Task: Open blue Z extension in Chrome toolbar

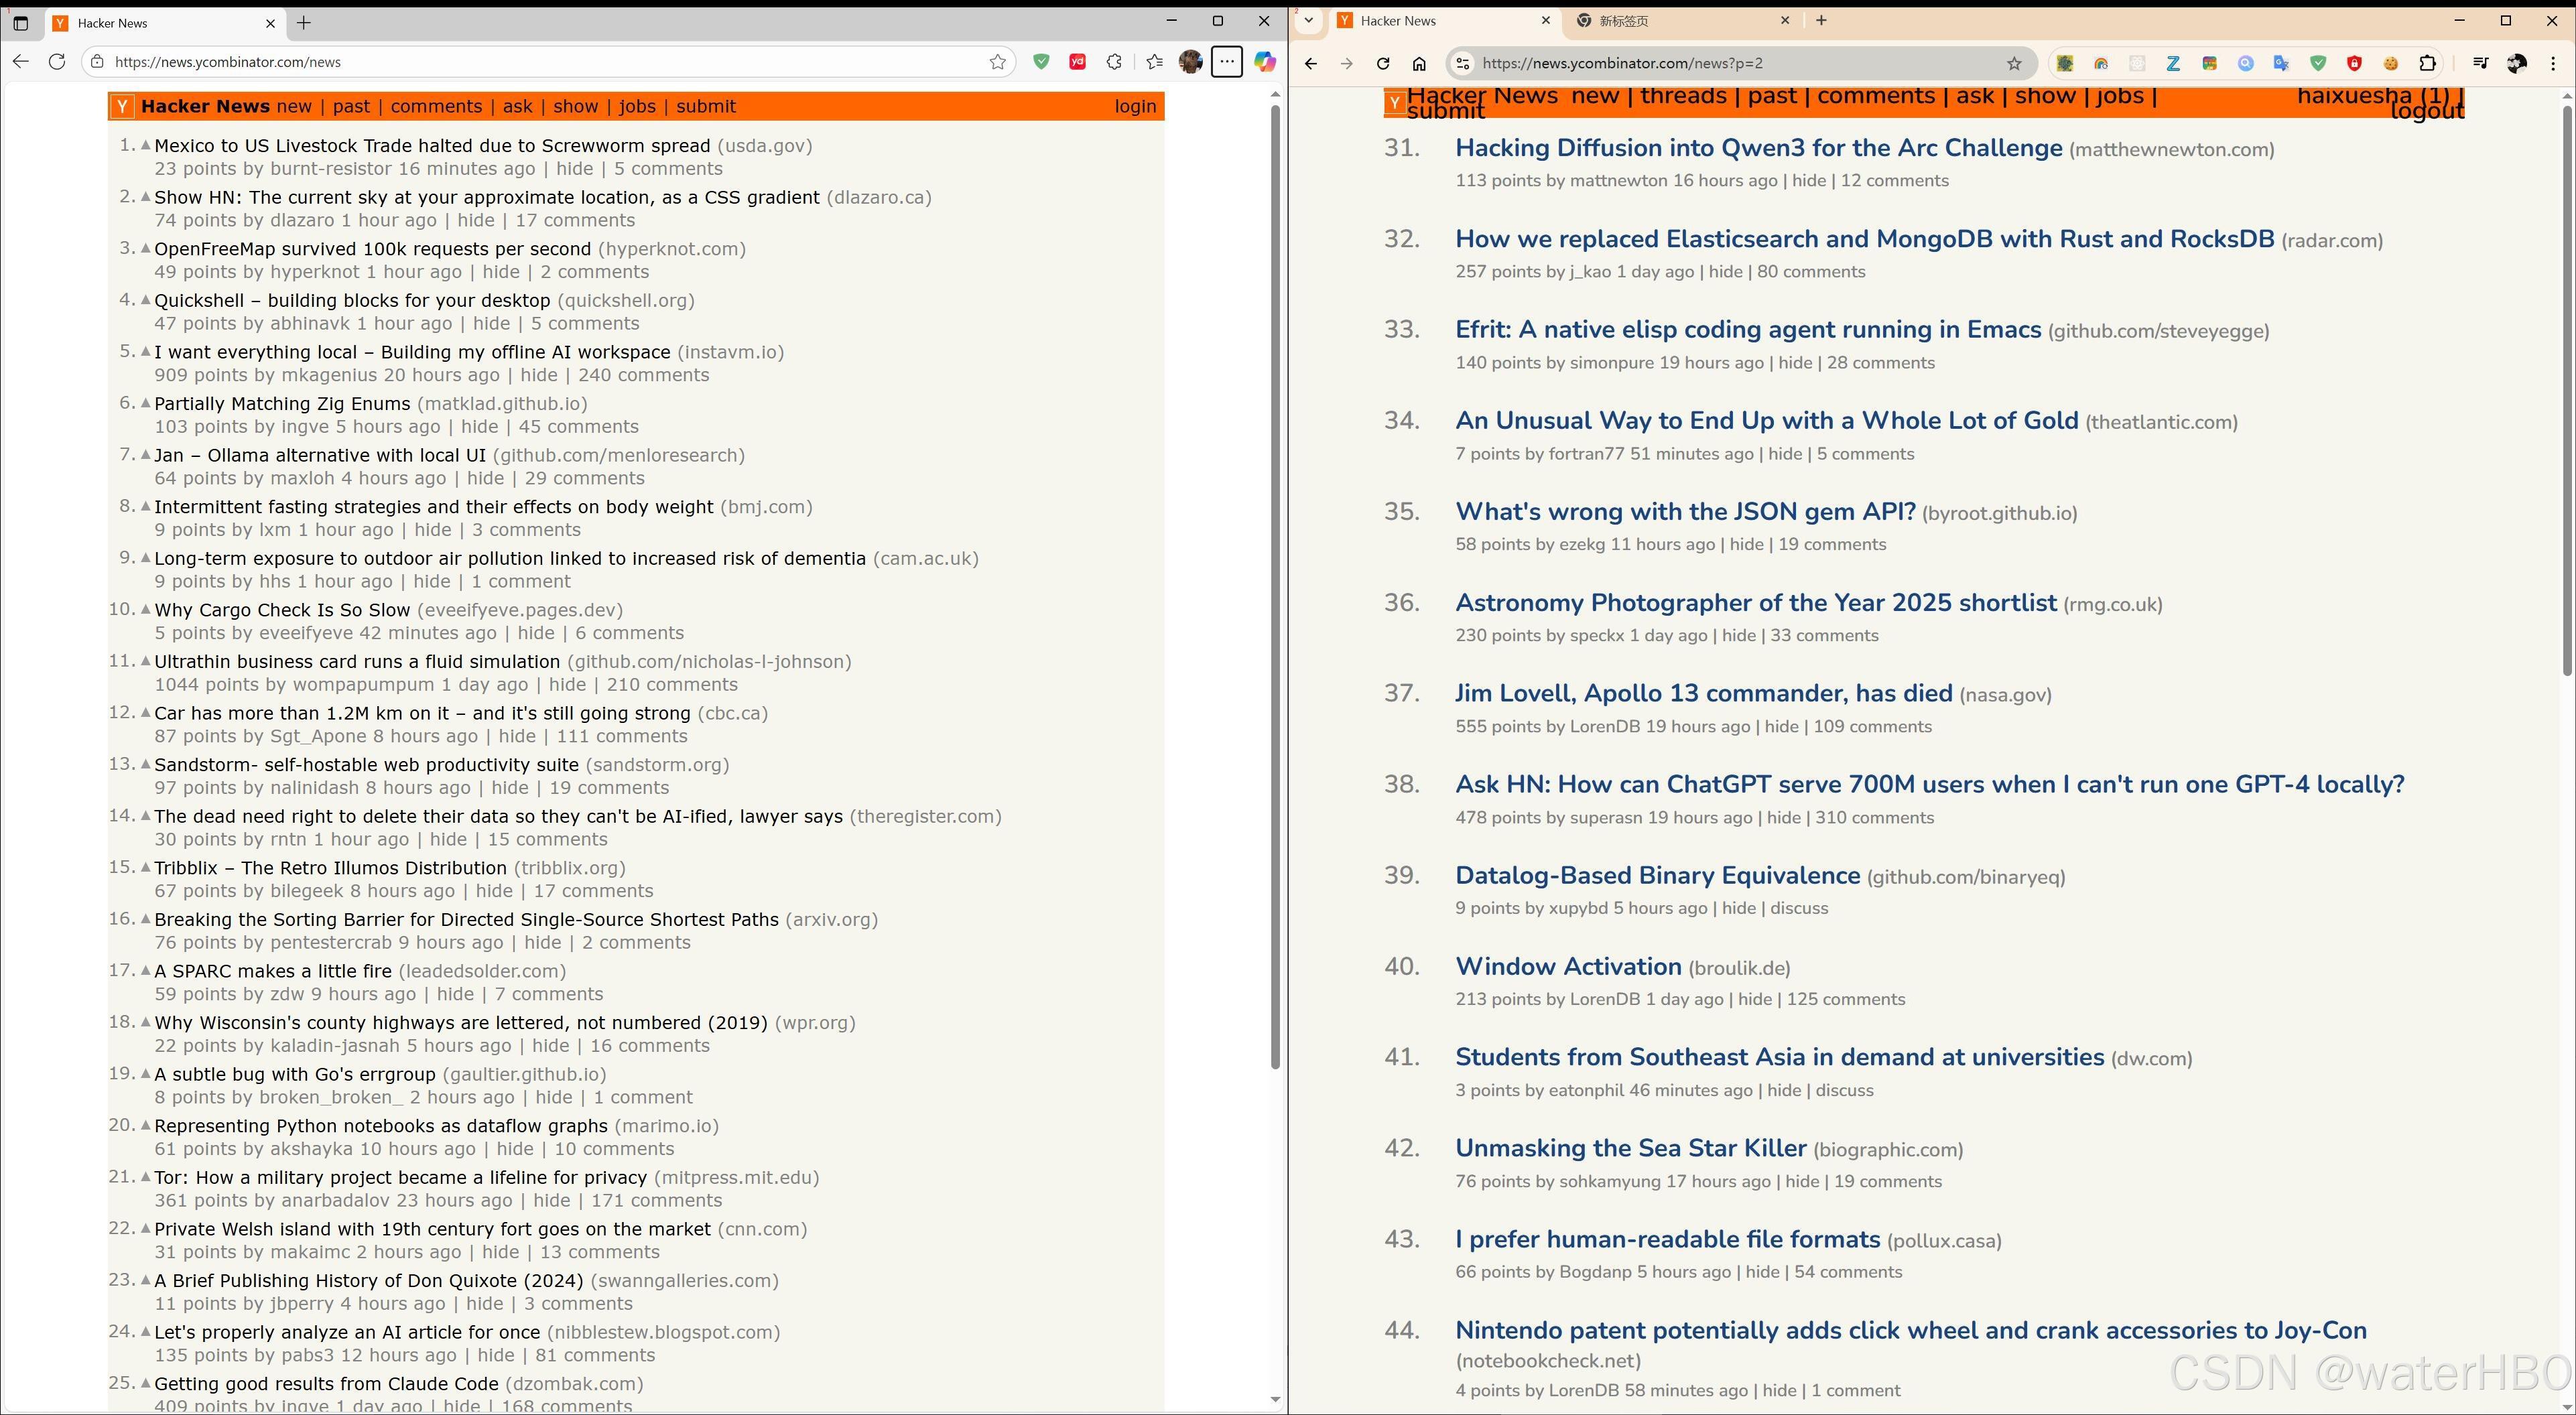Action: click(x=2173, y=64)
